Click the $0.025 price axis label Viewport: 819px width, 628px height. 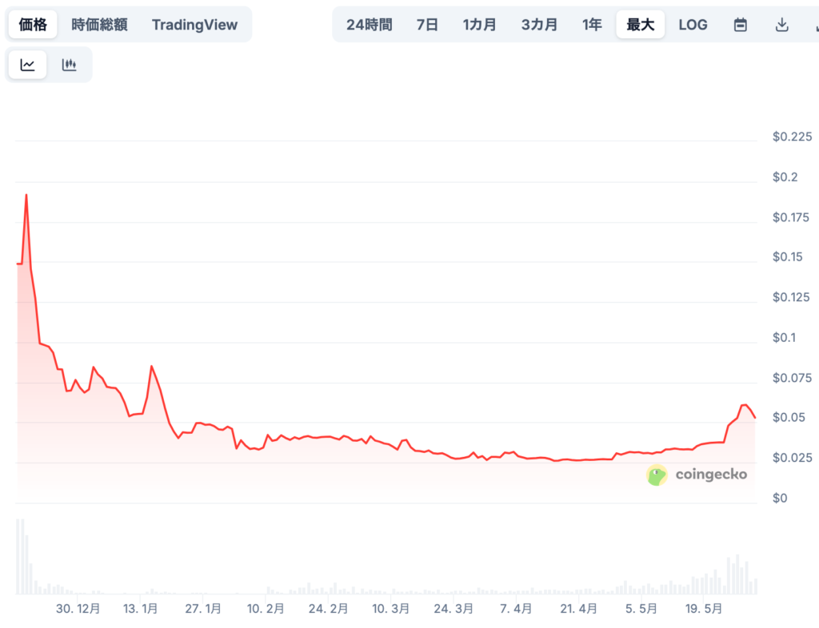792,458
